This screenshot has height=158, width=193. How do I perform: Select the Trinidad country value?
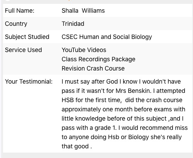73,24
